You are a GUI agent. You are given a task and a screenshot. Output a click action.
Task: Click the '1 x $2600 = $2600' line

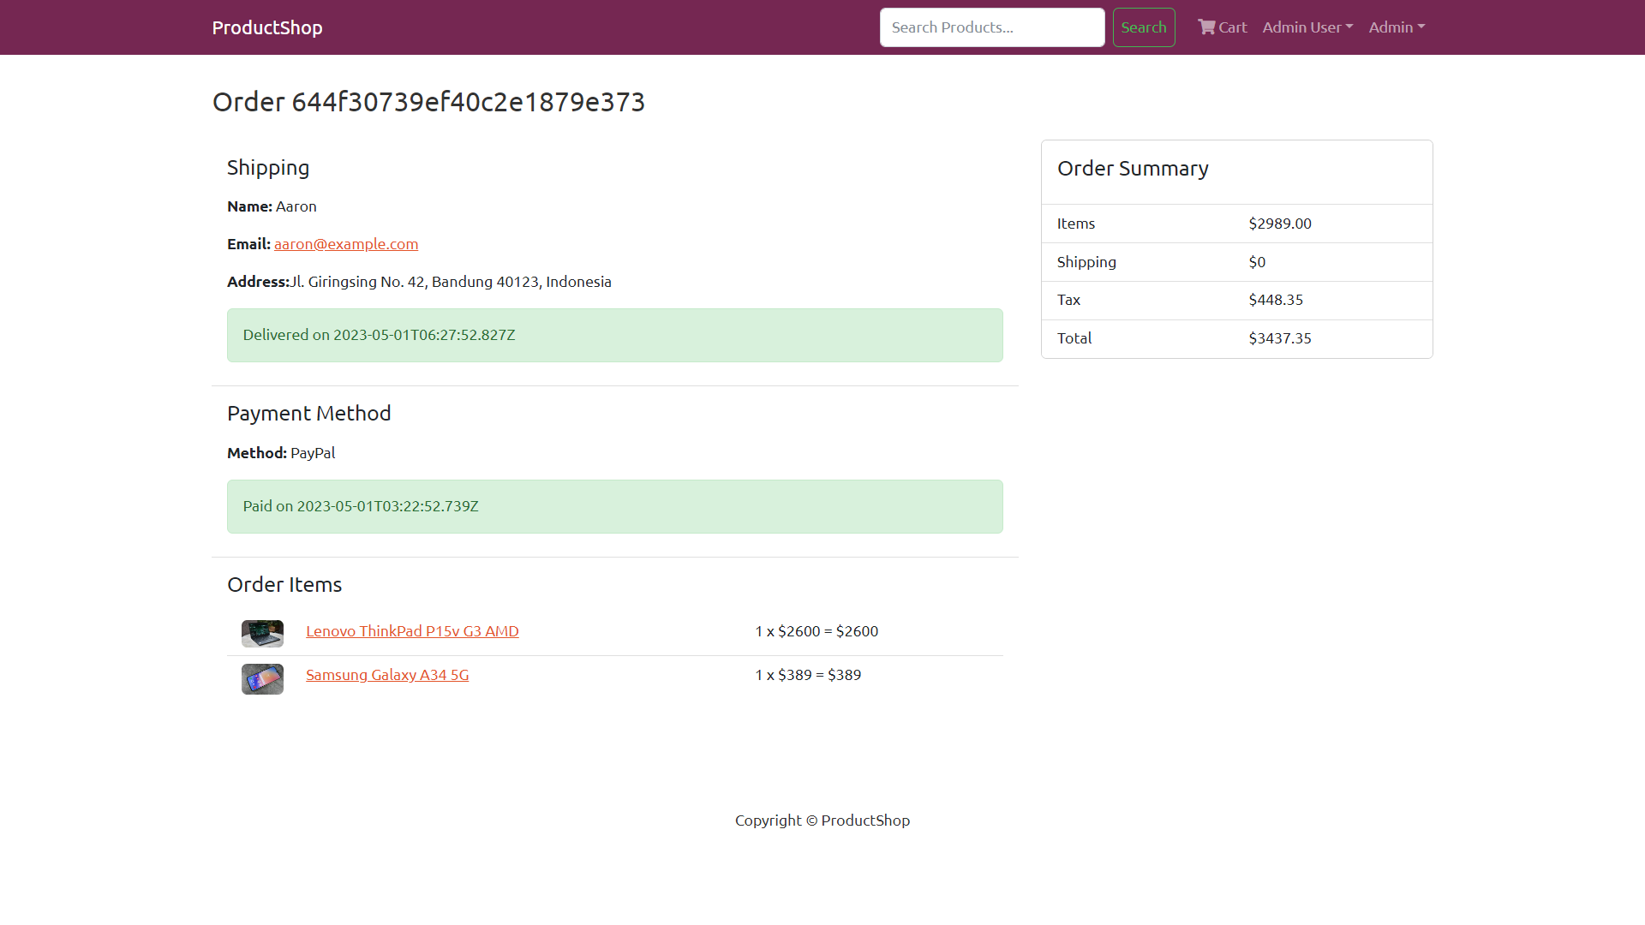click(x=817, y=631)
